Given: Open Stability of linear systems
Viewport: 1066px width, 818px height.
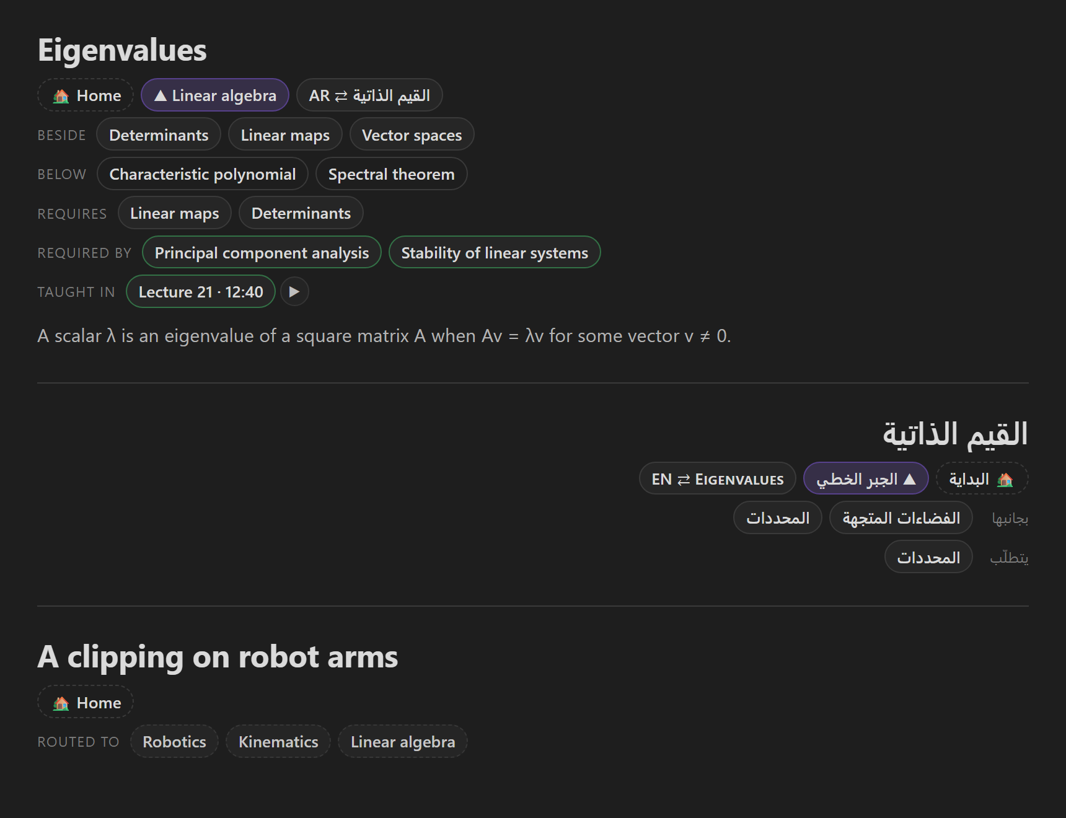Looking at the screenshot, I should click(x=495, y=252).
